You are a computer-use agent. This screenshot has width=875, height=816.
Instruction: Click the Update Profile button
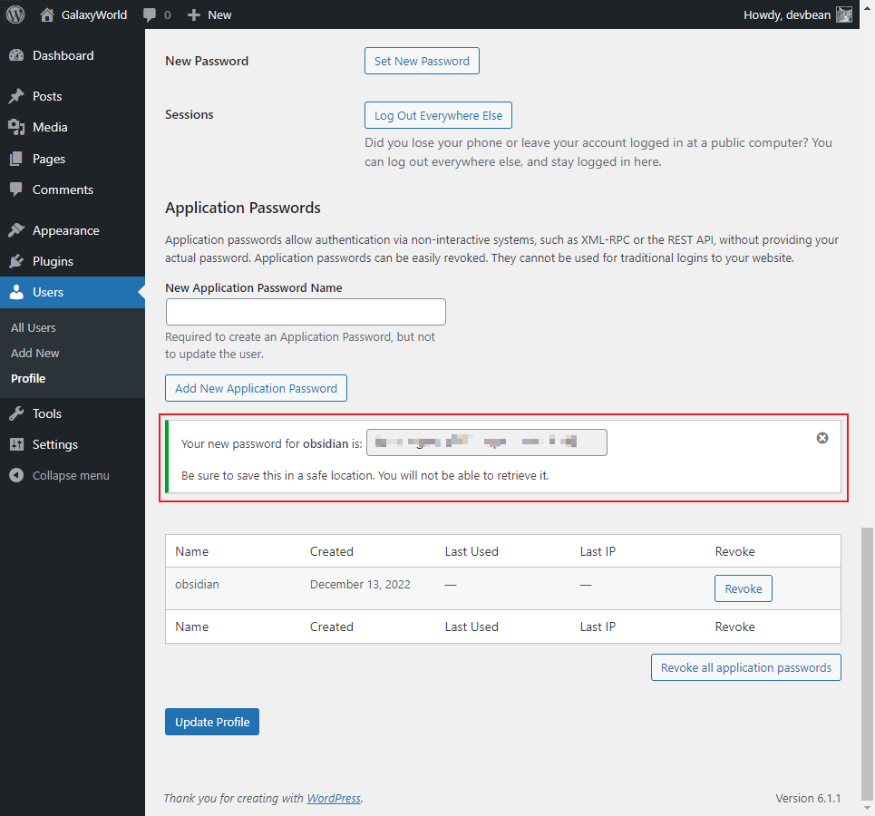pos(212,722)
